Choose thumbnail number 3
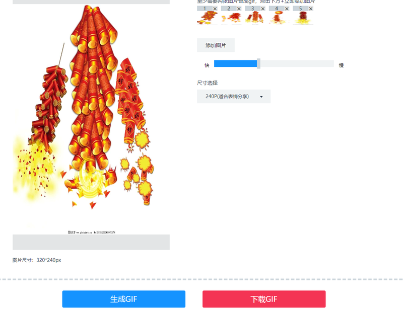Image resolution: width=403 pixels, height=309 pixels. coord(255,18)
